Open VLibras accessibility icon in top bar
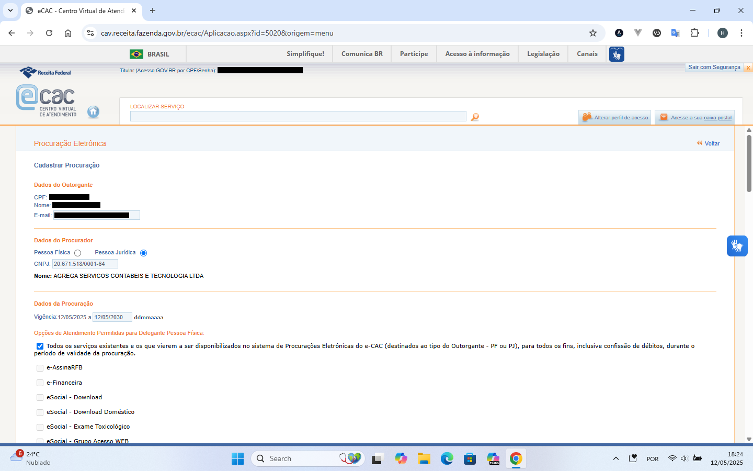The image size is (753, 471). [x=617, y=54]
